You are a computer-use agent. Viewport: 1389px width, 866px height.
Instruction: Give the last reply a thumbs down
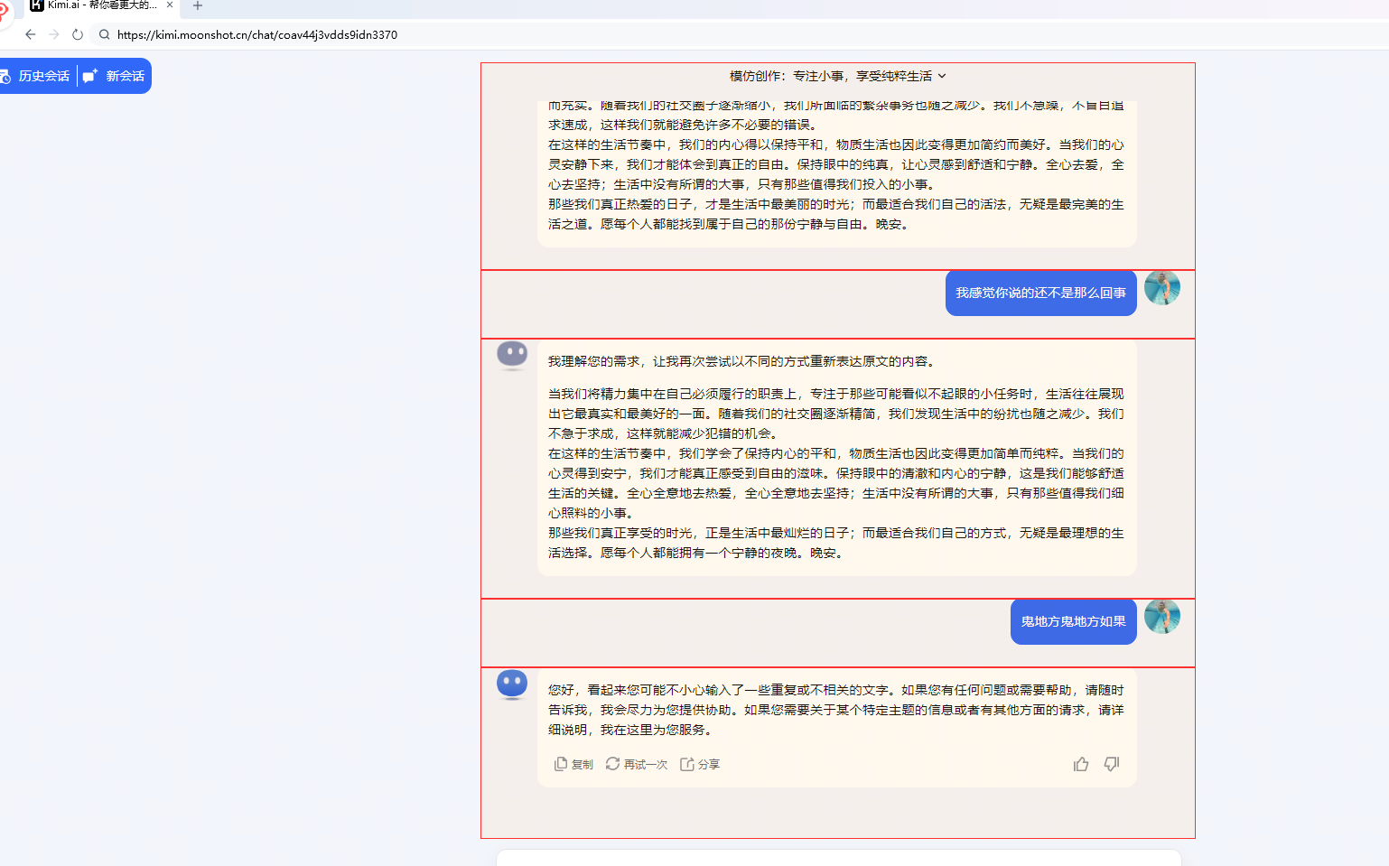(1112, 764)
